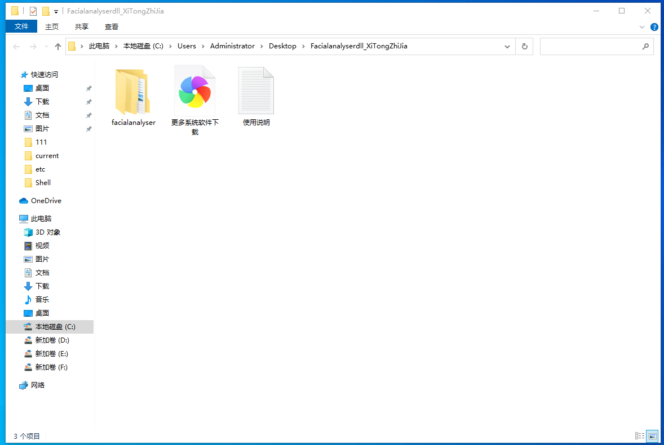The image size is (664, 445).
Task: Switch to the 主页 ribbon tab
Action: pos(52,26)
